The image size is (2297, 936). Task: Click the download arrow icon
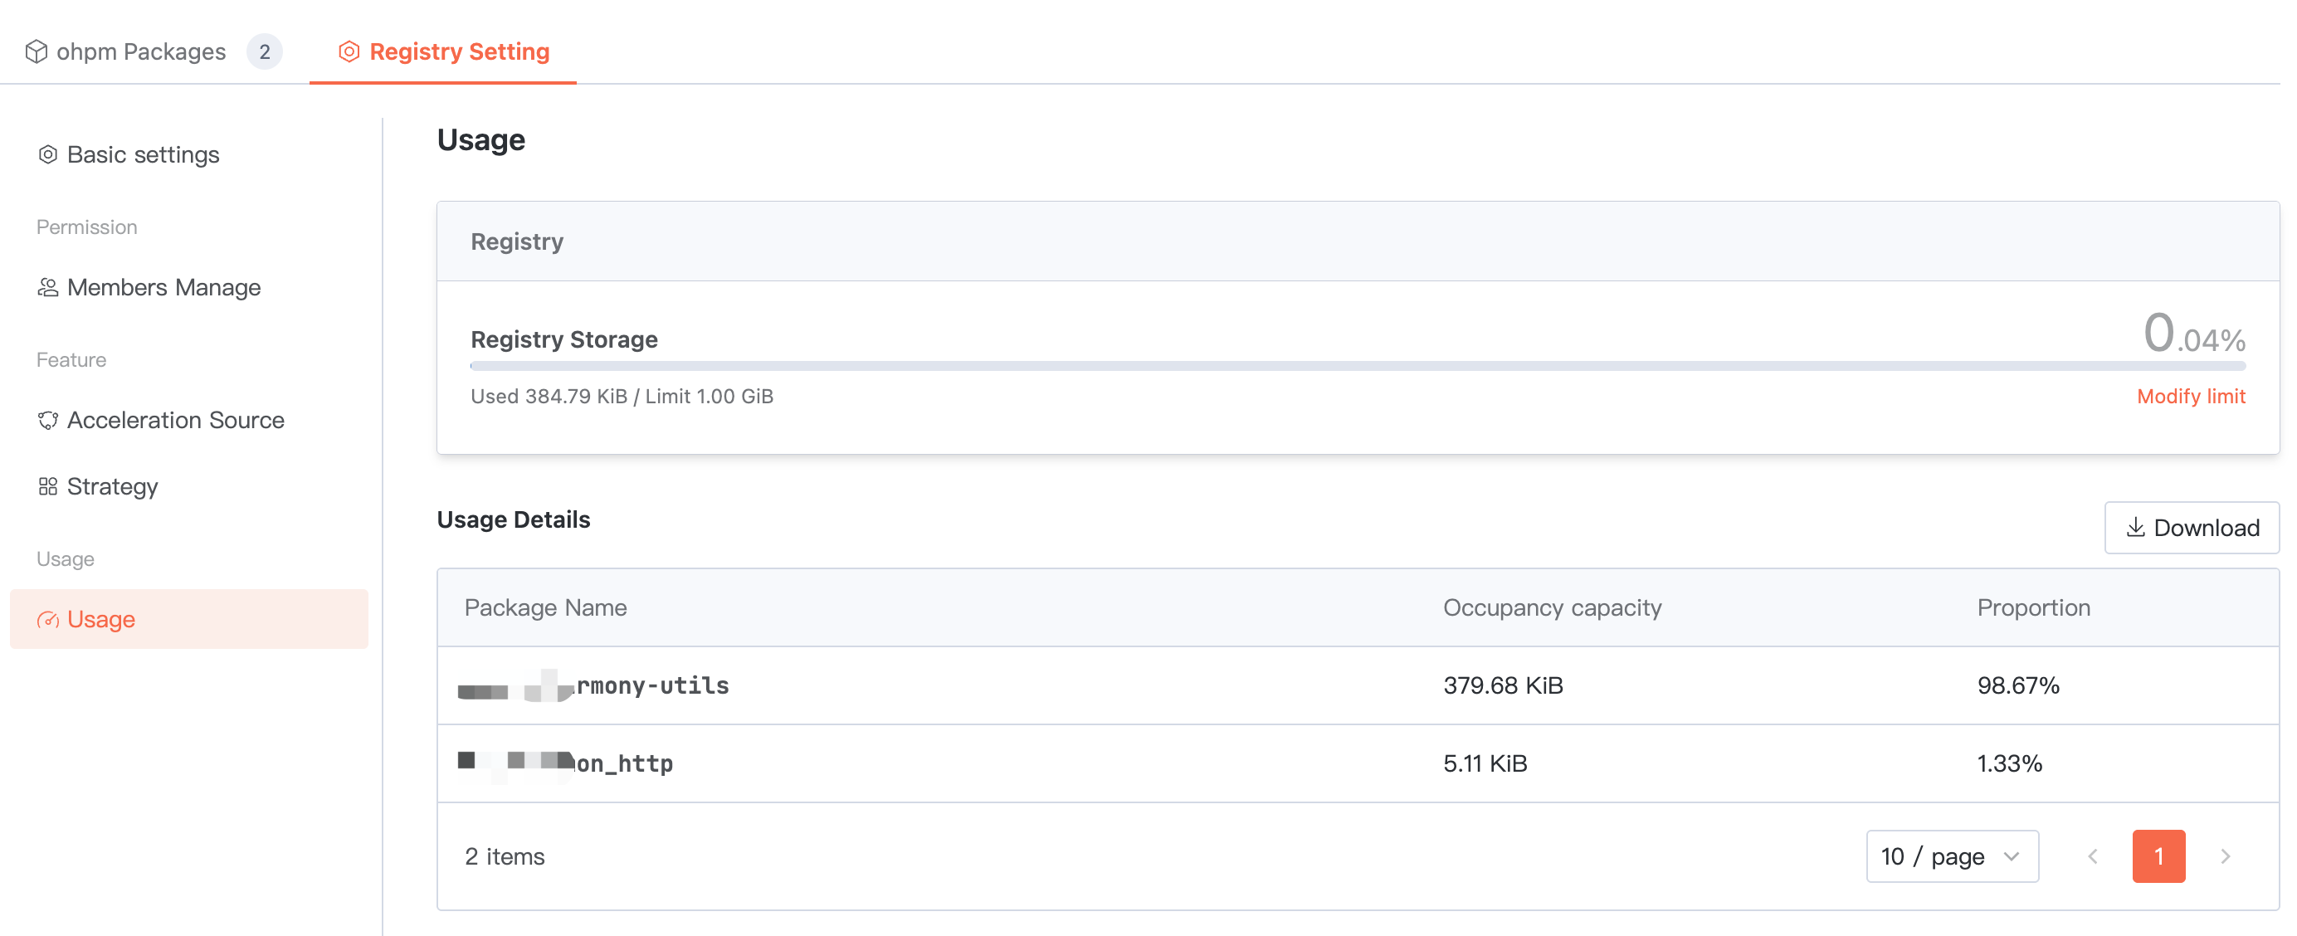pyautogui.click(x=2134, y=528)
